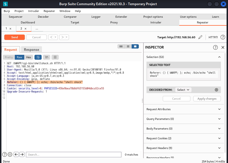Open search settings gear icon

coord(10,154)
